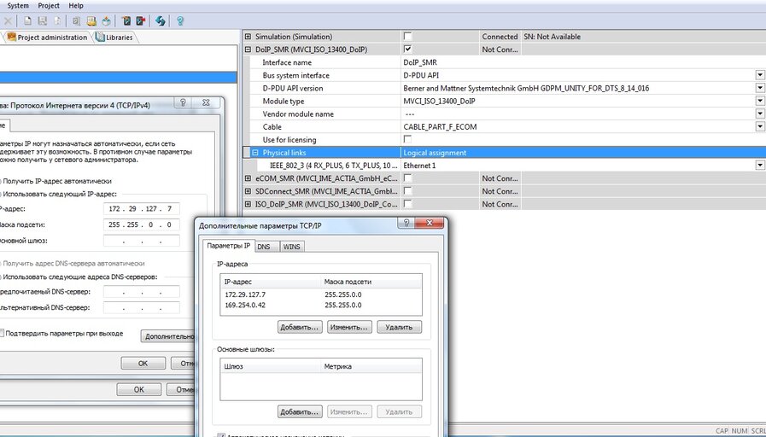The height and width of the screenshot is (437, 766).
Task: Click Удалить button under IP-адреса list
Action: tap(399, 327)
